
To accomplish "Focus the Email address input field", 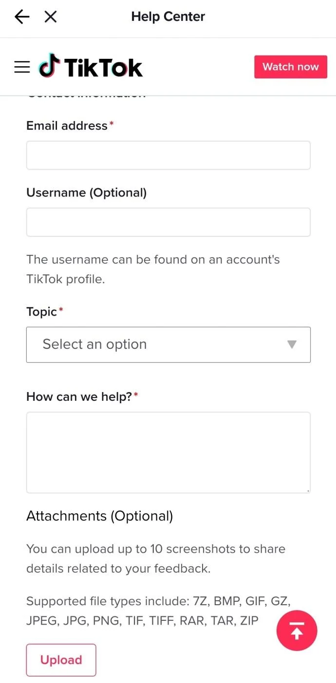I will coord(168,155).
